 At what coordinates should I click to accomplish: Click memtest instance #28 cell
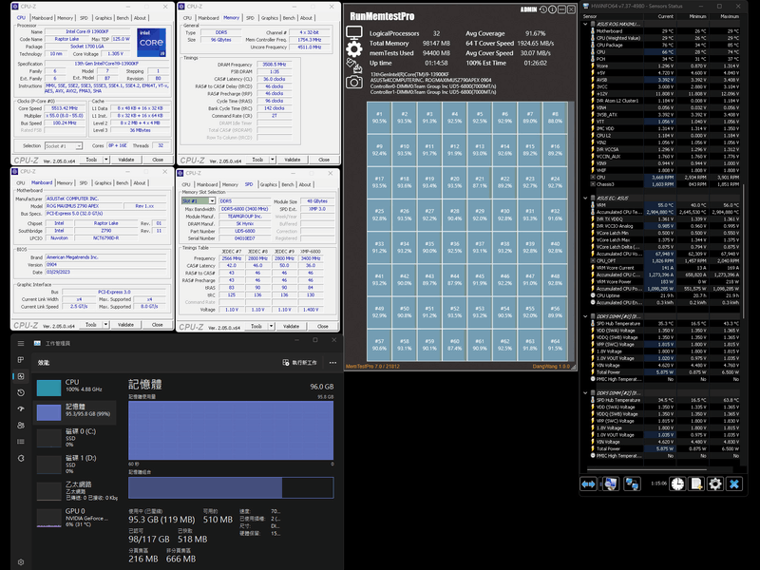coord(455,215)
